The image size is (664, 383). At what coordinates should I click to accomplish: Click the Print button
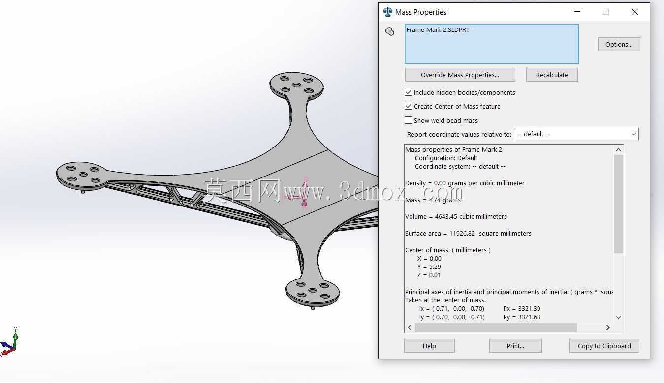pyautogui.click(x=515, y=346)
